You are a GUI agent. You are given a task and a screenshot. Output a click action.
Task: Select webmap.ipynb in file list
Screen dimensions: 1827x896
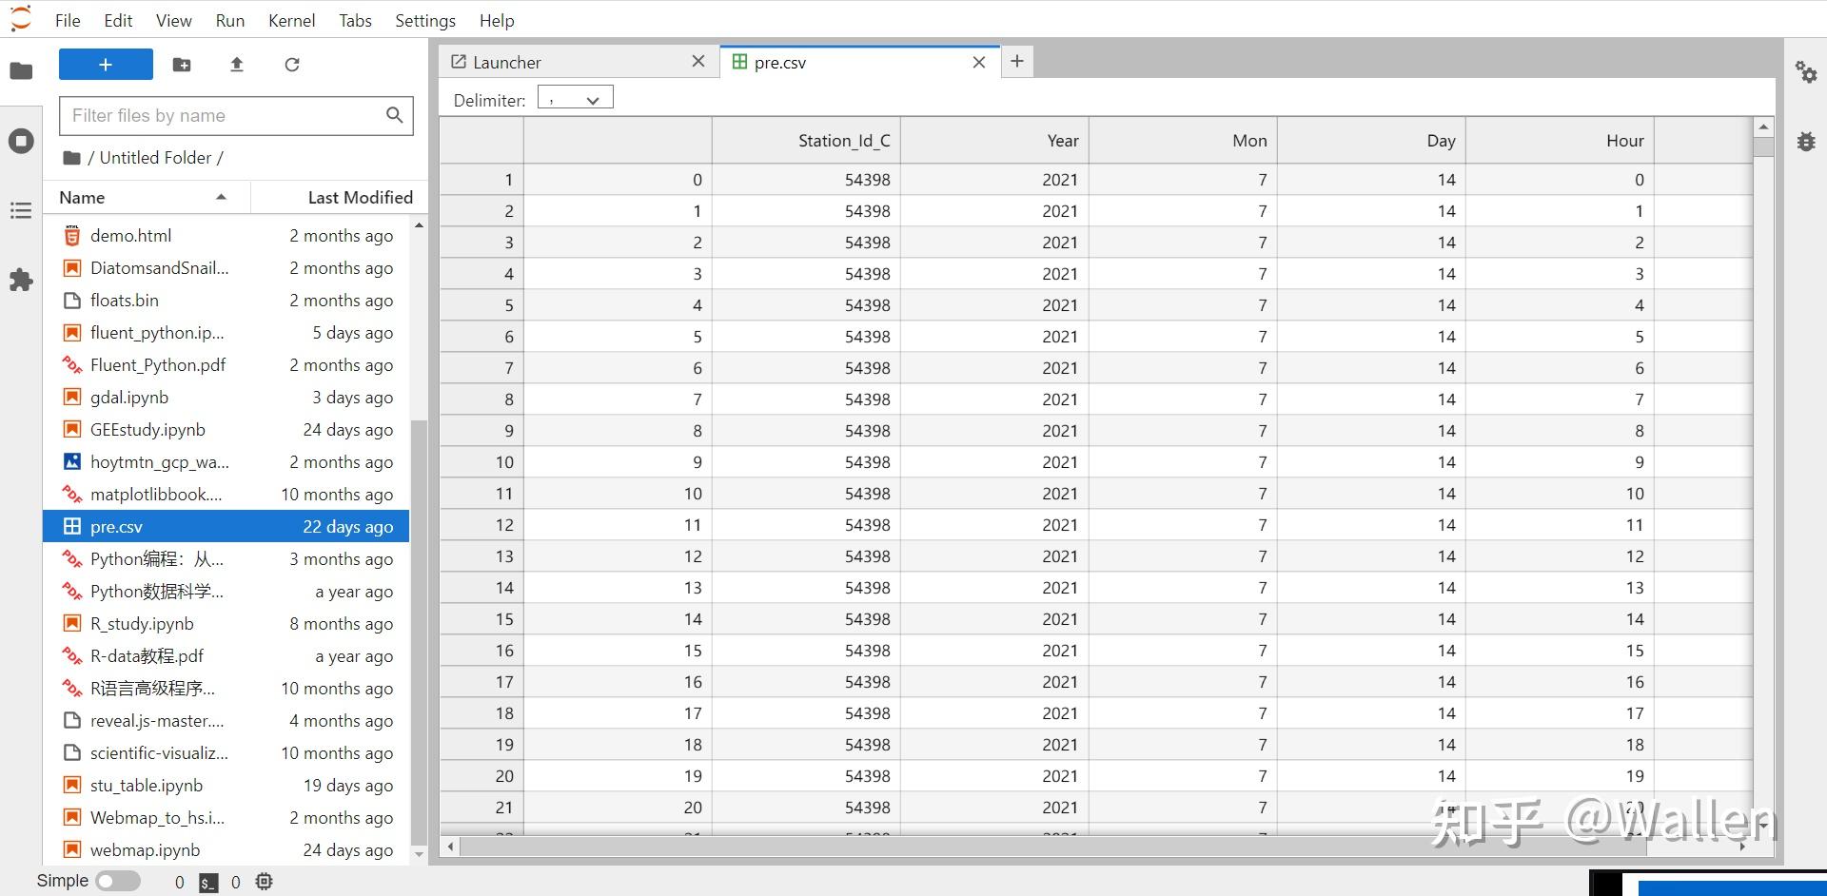pos(226,849)
